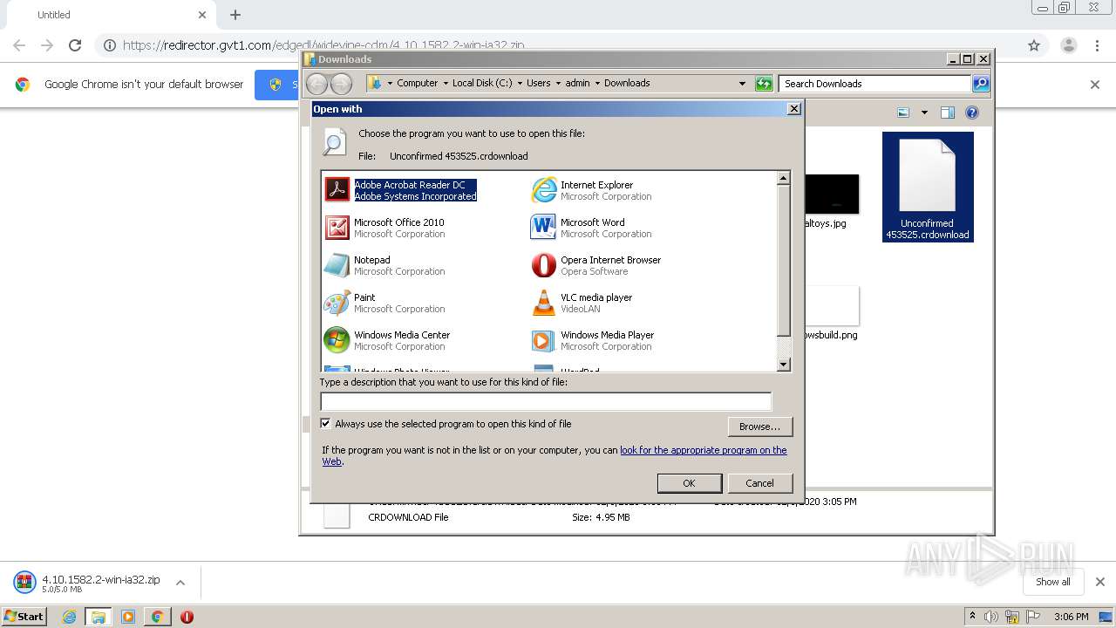Select Unconfirmed 453525.crdownload file
The width and height of the screenshot is (1116, 628).
[x=928, y=188]
